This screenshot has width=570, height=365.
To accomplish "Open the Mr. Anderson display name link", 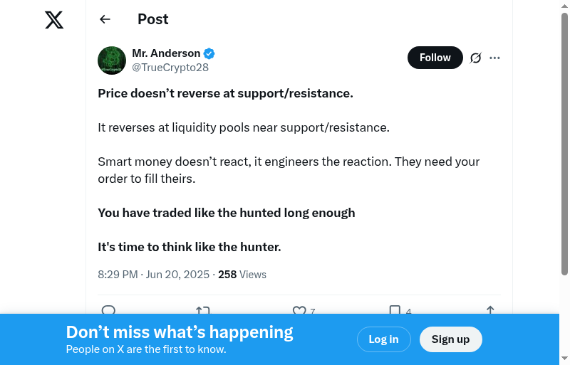I will [166, 53].
